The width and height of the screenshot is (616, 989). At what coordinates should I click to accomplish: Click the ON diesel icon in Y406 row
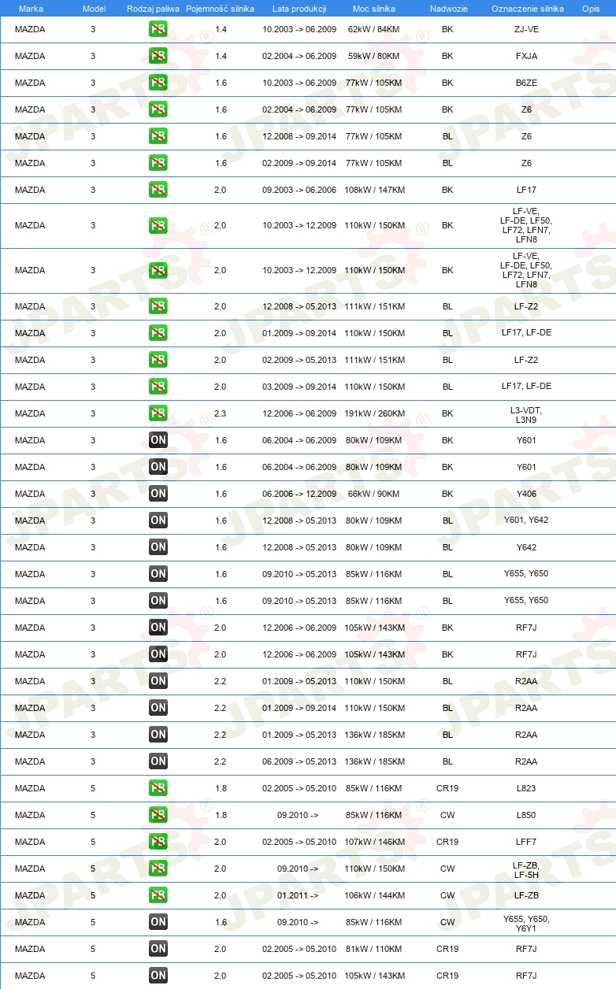point(158,494)
